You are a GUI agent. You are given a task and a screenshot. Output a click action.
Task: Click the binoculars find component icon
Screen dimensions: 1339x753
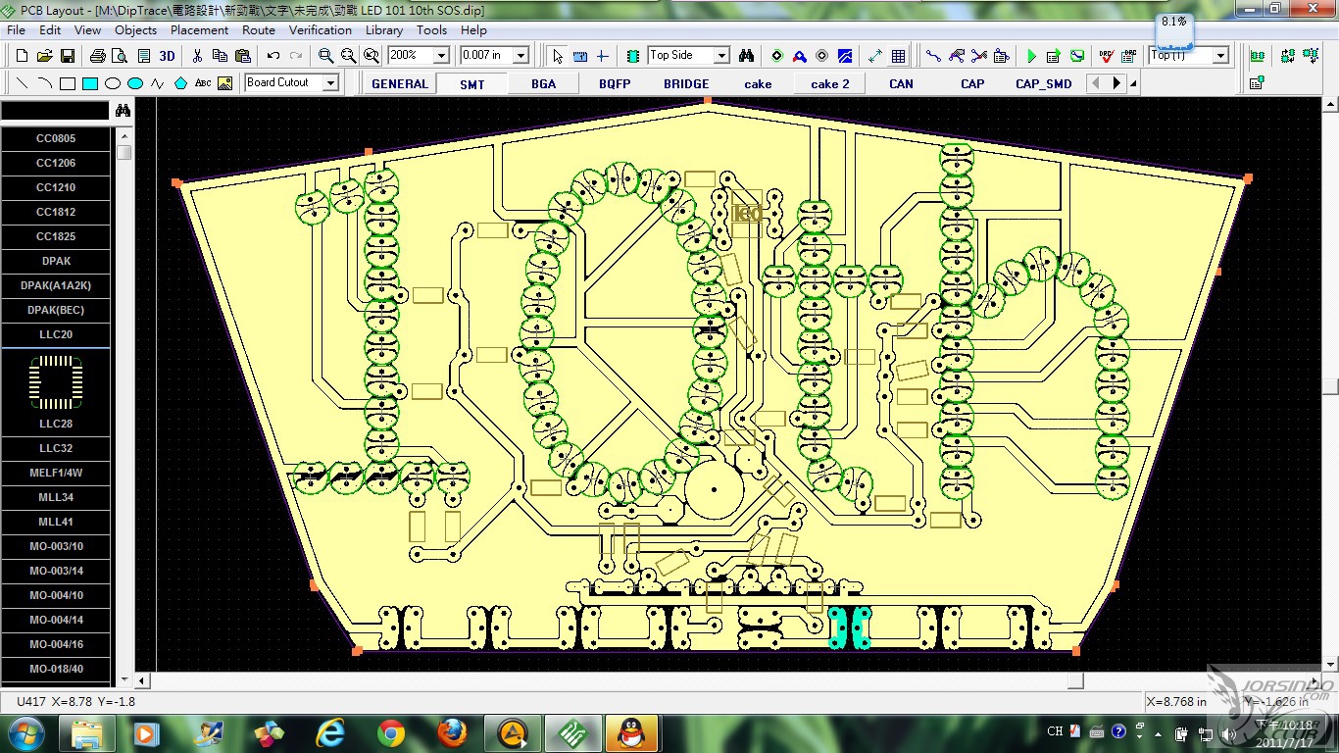[746, 56]
